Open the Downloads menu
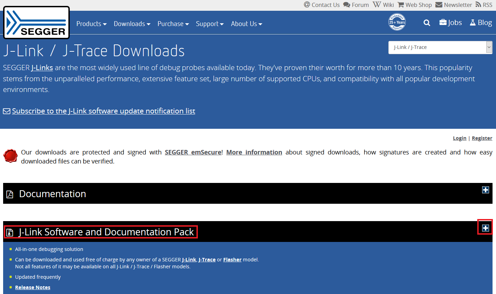This screenshot has height=294, width=496. point(132,24)
